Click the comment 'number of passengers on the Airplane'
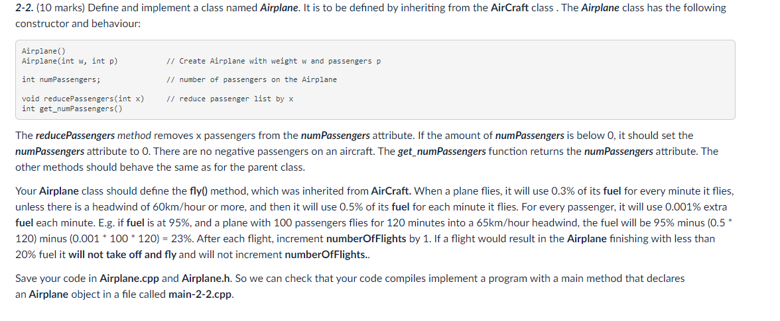Viewport: 780px width, 321px height. pyautogui.click(x=252, y=79)
